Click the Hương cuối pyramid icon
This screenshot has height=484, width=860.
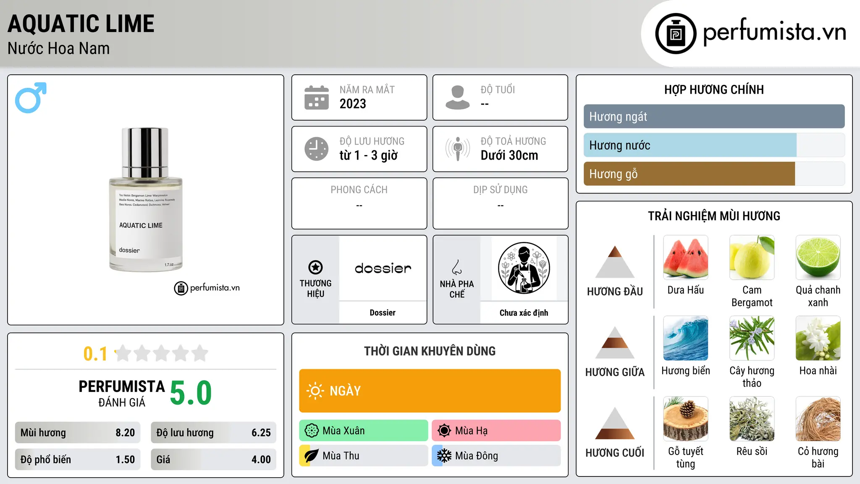[615, 423]
